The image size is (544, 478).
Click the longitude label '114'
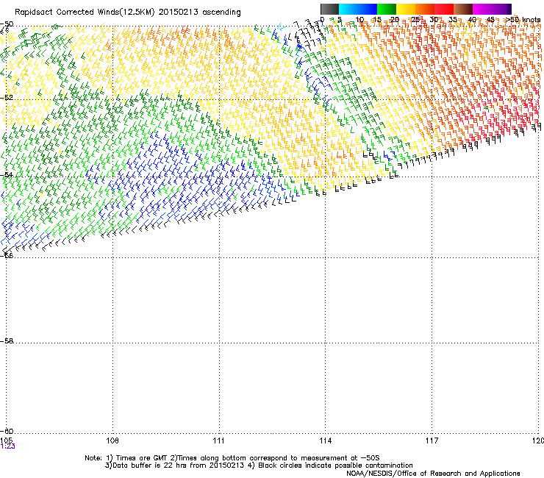pyautogui.click(x=326, y=440)
